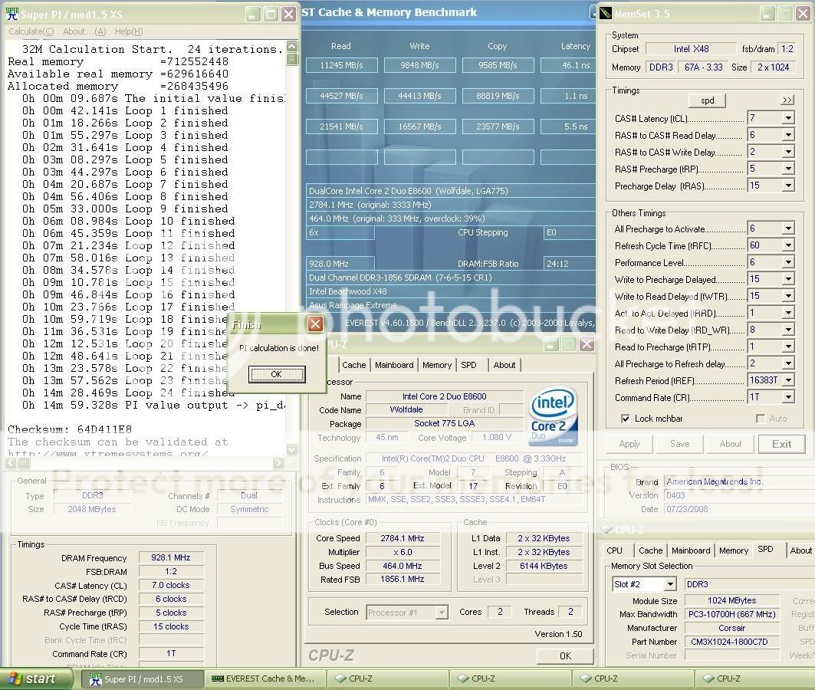Click the MemSet 3.5 title bar icon

(x=606, y=14)
